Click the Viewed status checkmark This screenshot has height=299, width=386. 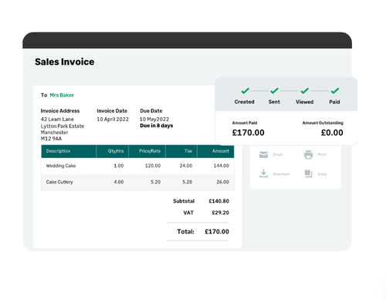pos(305,91)
